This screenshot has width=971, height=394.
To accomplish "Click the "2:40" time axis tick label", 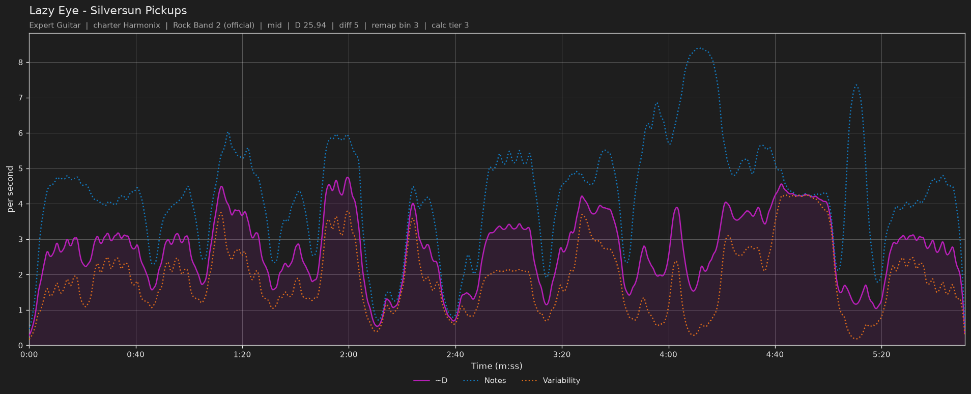I will (455, 355).
